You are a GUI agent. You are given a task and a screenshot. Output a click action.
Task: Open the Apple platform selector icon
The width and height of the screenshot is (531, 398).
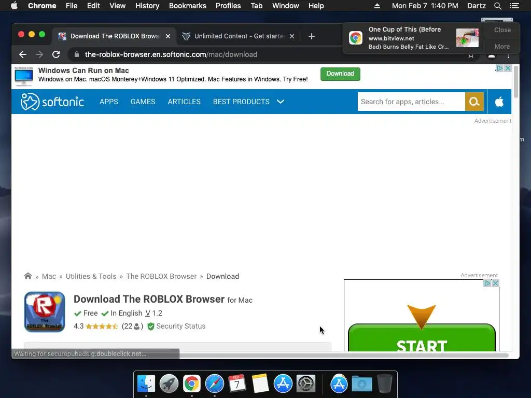pyautogui.click(x=499, y=102)
